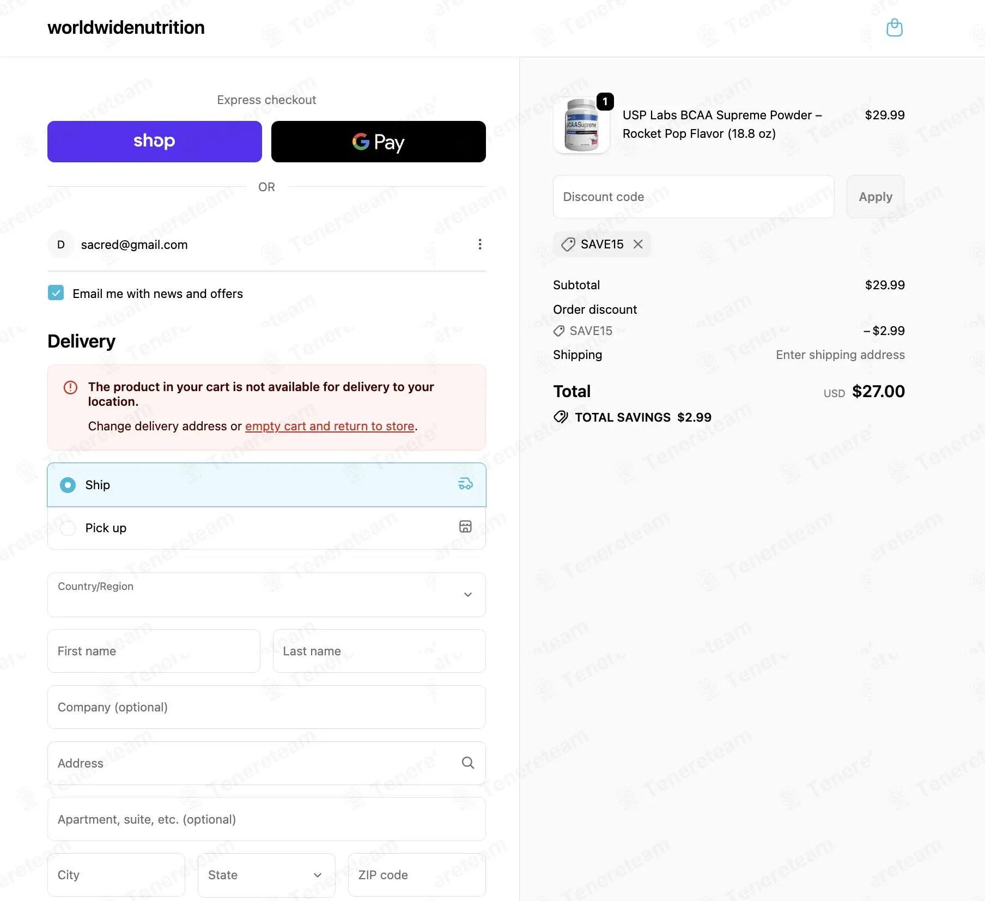Click the shipping truck icon
The image size is (985, 901).
click(x=465, y=484)
